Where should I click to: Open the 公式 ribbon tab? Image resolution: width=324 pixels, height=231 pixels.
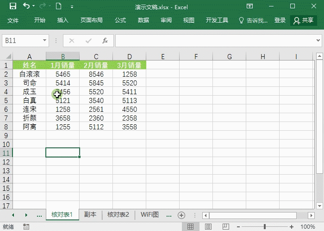120,20
